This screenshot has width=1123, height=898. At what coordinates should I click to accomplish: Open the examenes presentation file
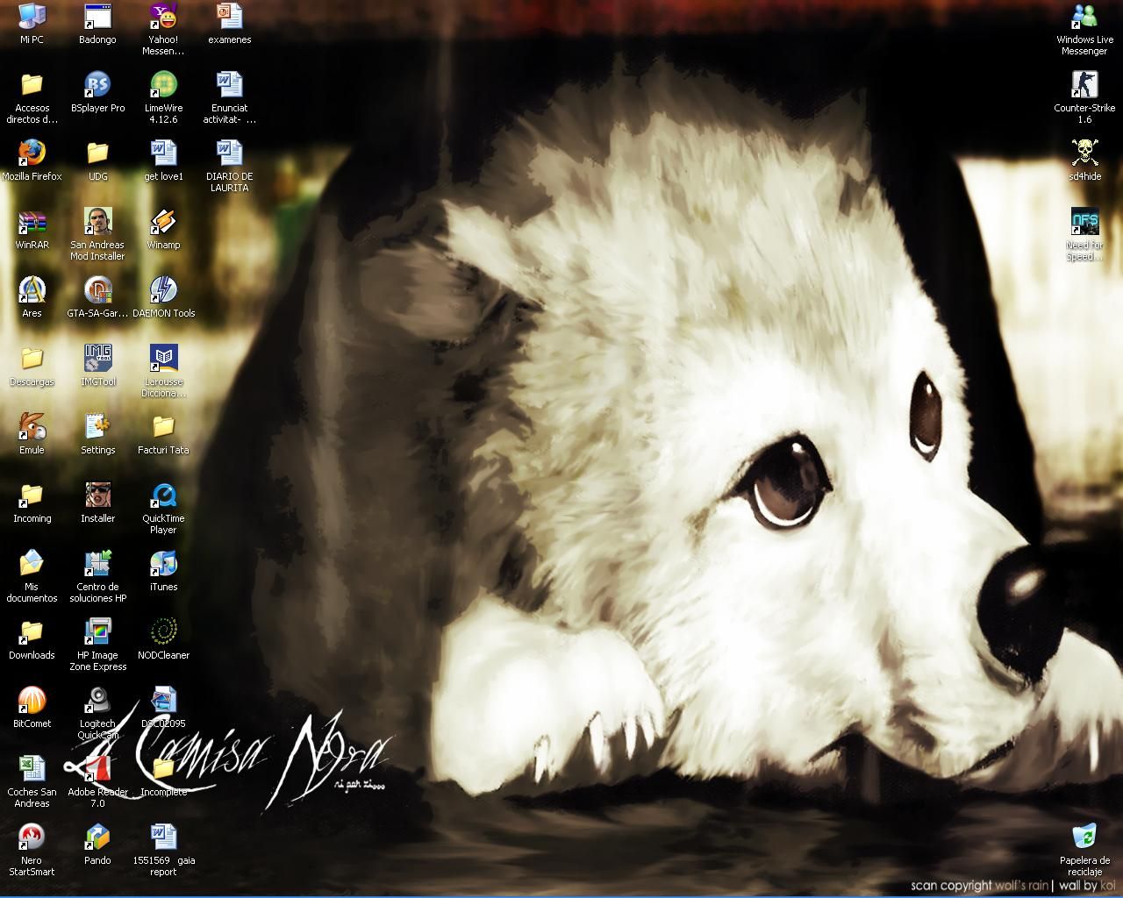click(x=229, y=16)
